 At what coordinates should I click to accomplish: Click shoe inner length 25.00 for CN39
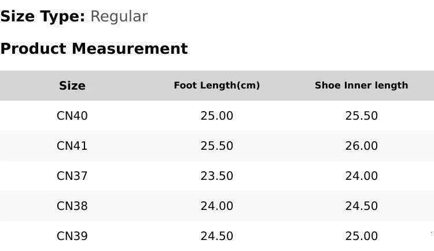[x=361, y=236]
